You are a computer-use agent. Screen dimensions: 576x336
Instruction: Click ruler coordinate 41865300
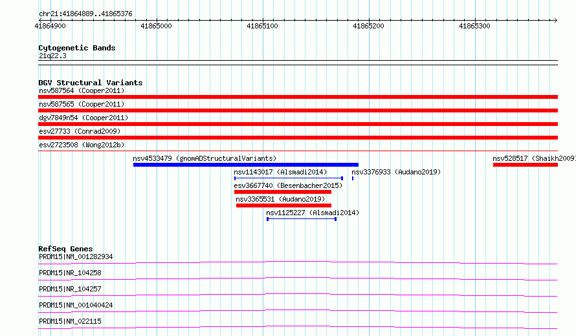(x=474, y=26)
